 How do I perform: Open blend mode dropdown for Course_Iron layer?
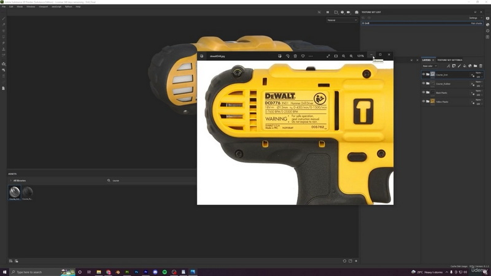click(x=479, y=73)
